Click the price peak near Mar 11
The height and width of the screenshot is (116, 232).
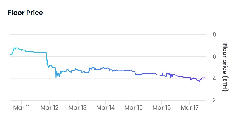click(16, 48)
